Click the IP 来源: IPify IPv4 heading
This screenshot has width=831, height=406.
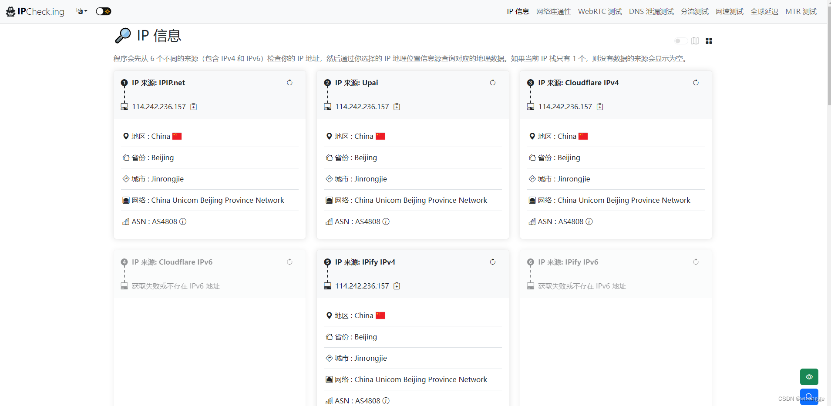[x=365, y=262]
